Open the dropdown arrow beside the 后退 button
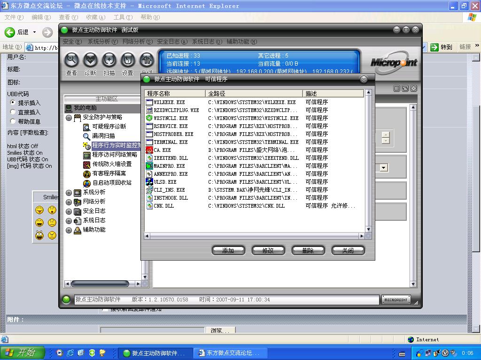This screenshot has height=360, width=481. (34, 32)
